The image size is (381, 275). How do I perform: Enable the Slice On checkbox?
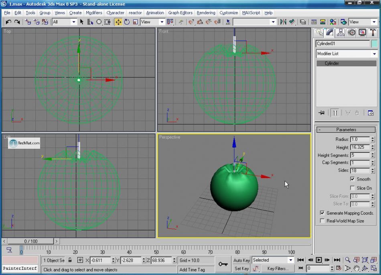coord(353,188)
